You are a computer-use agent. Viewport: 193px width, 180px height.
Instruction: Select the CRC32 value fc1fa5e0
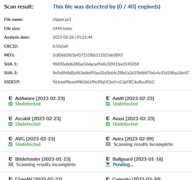pos(60,46)
